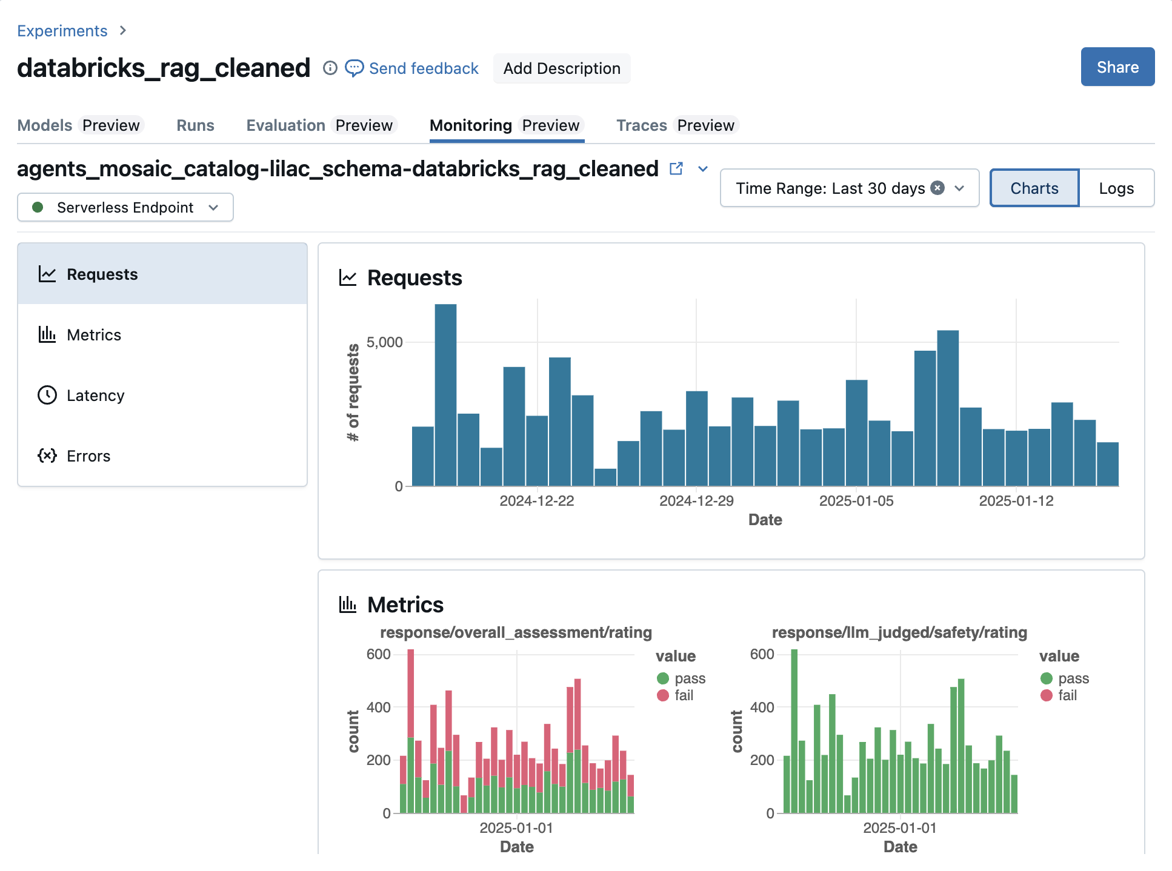The width and height of the screenshot is (1172, 871).
Task: Click the tallest red bar in overall_assessment chart
Action: pos(411,693)
